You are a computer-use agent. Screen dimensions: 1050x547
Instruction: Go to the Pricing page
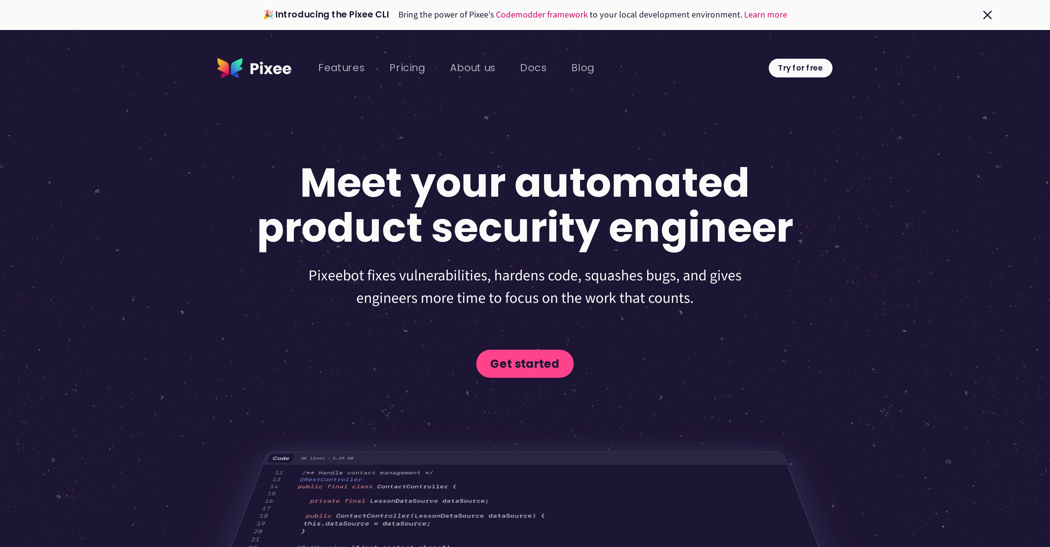pos(407,68)
